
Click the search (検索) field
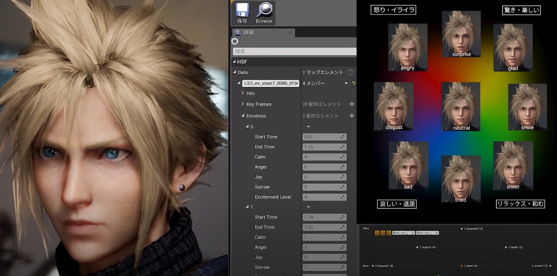click(x=294, y=51)
